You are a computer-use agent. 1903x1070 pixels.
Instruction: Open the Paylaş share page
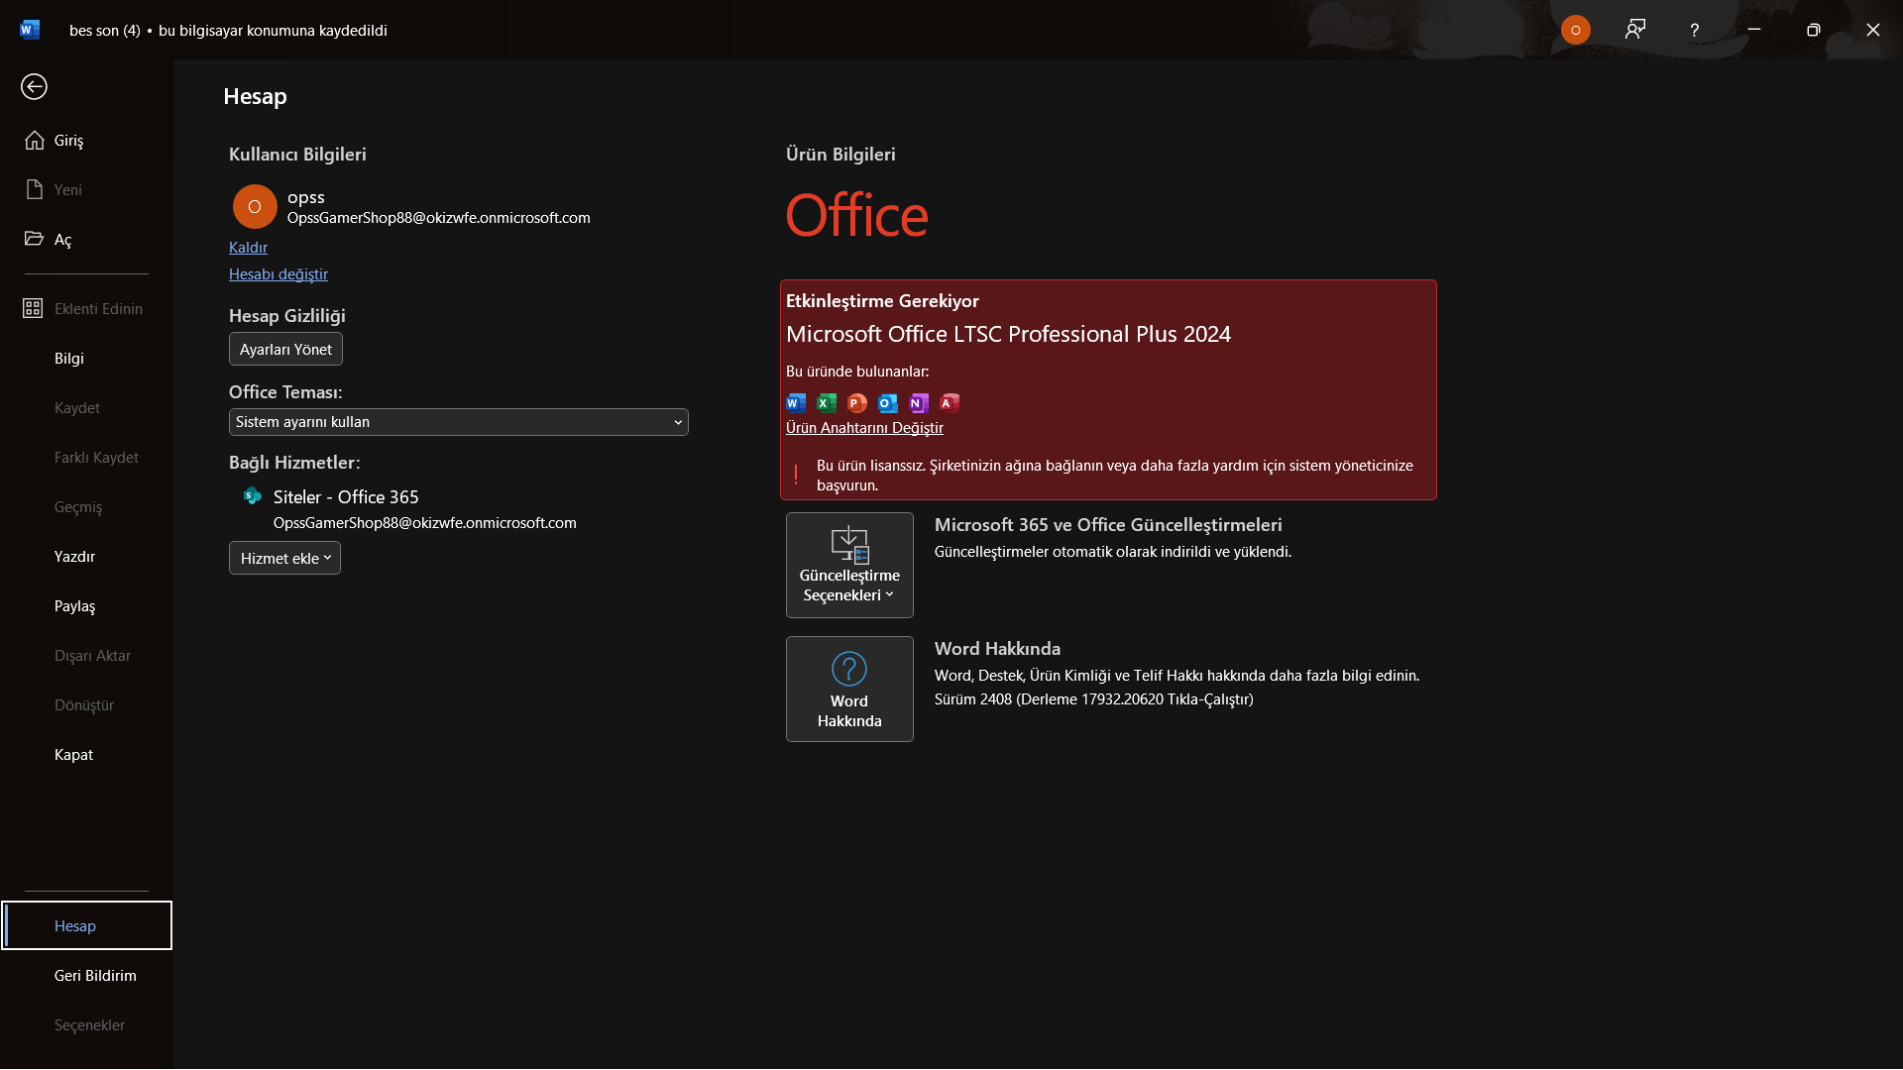pyautogui.click(x=86, y=606)
